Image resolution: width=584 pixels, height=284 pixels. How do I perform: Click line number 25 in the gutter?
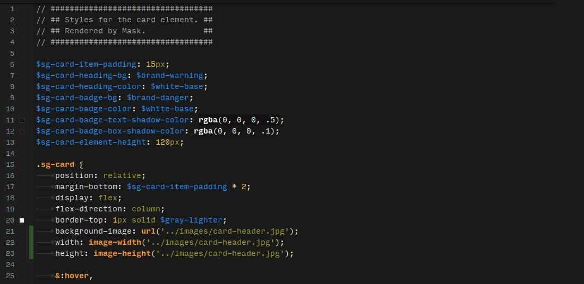[x=10, y=276]
